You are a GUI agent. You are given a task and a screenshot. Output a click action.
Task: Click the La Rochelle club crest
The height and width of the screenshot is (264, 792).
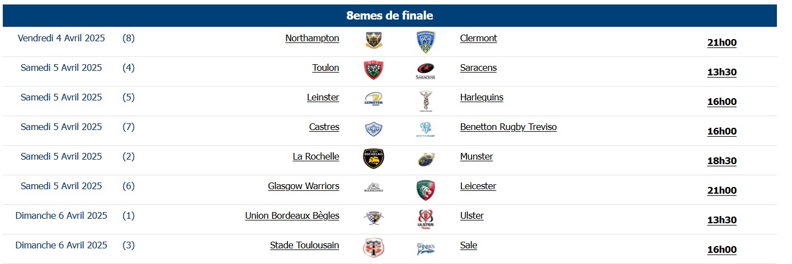point(373,159)
